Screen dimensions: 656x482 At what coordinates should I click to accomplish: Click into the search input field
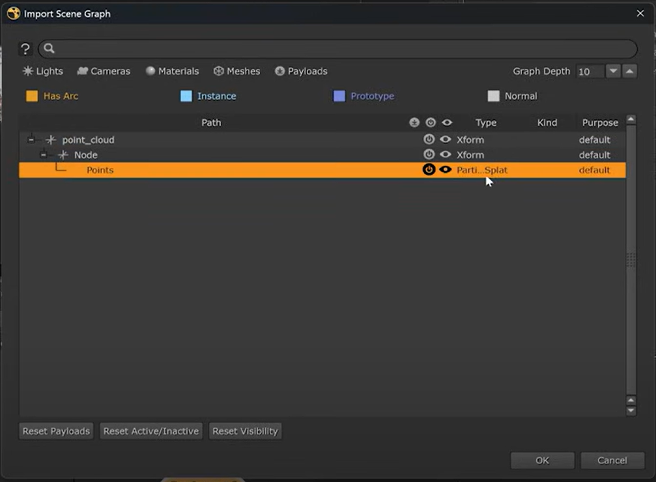coord(339,49)
